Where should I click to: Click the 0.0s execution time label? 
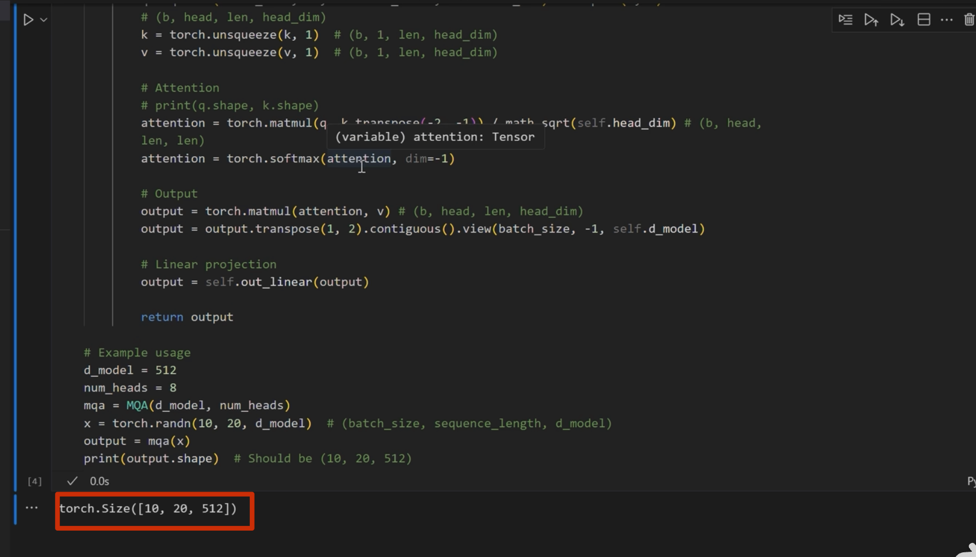[x=99, y=481]
